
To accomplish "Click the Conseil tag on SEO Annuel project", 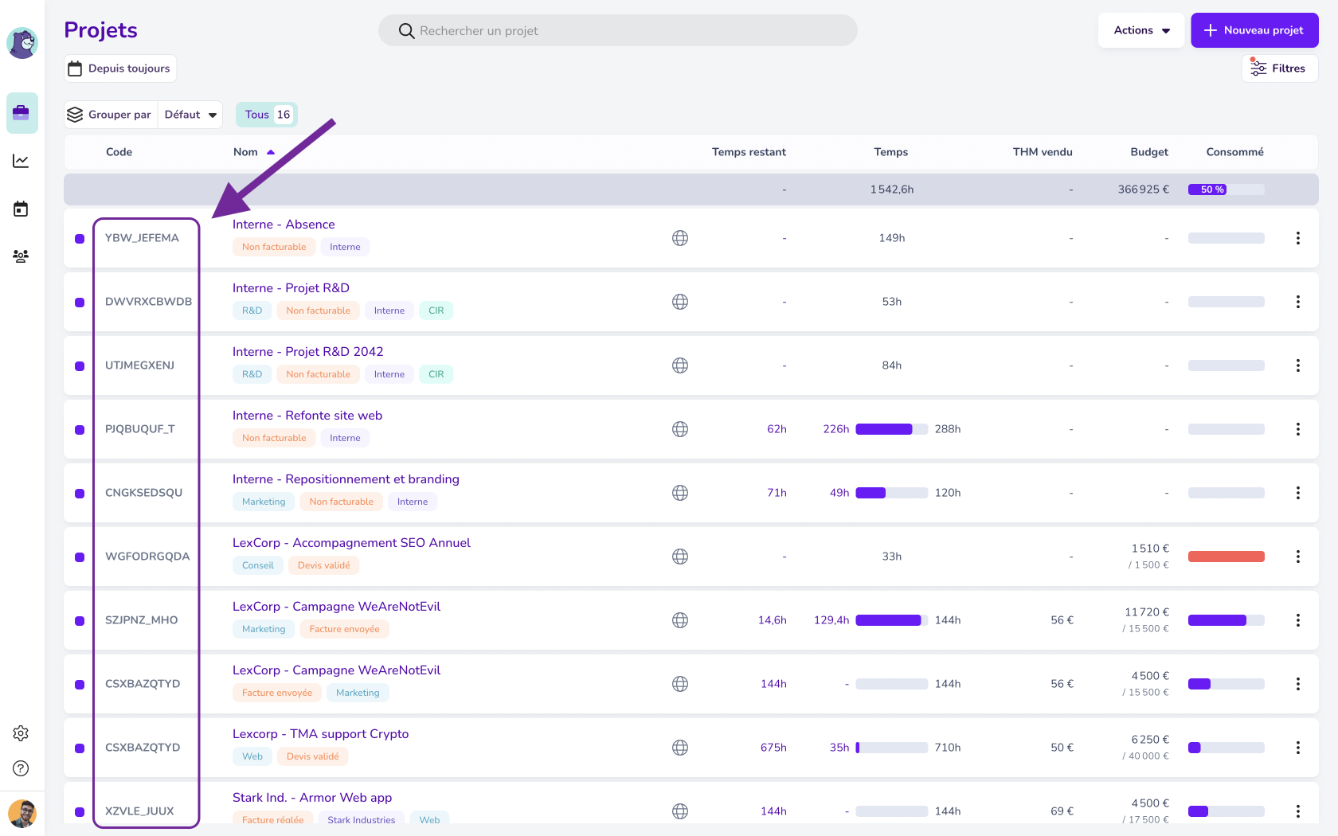I will [x=257, y=565].
